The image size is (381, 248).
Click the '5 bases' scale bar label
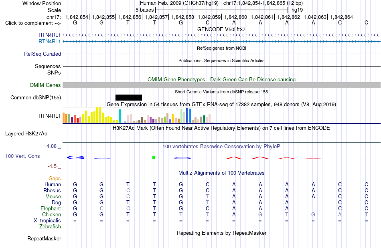pos(144,10)
